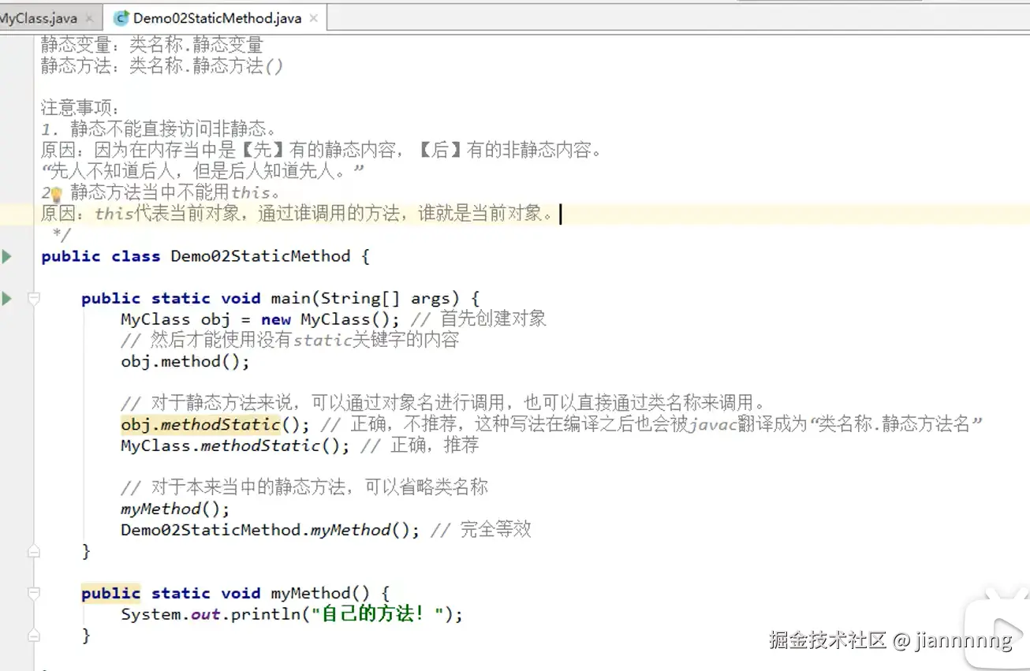Click the fold marker at main's closing brace

(33, 551)
